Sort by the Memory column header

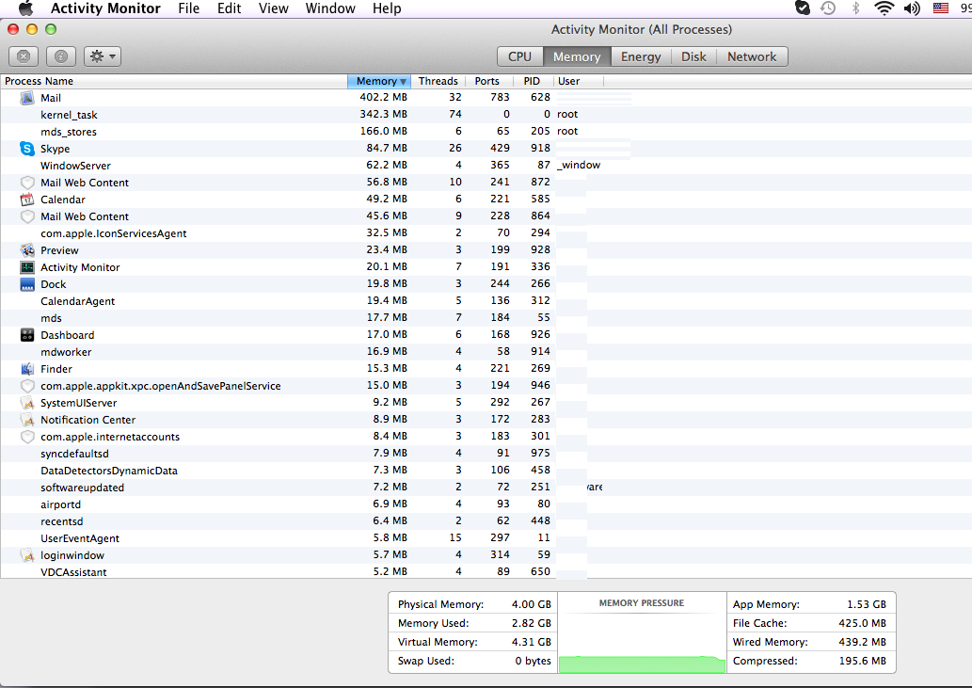tap(379, 81)
